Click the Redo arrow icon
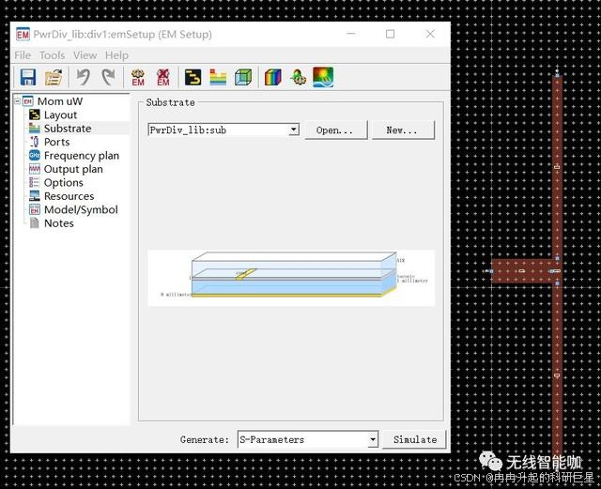Image resolution: width=601 pixels, height=489 pixels. pyautogui.click(x=109, y=77)
